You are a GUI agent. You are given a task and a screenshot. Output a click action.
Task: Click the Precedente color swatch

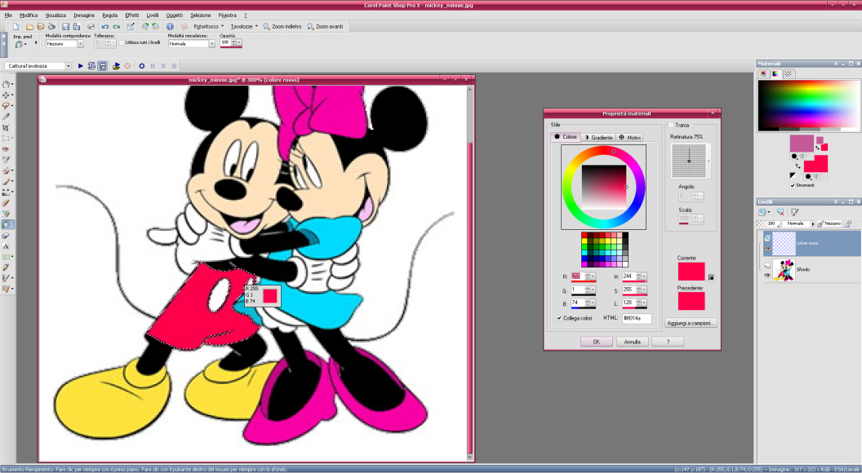click(691, 300)
